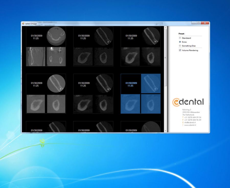230x188 pixels.
Task: Click the 'Select Image' window title text
Action: (x=31, y=24)
